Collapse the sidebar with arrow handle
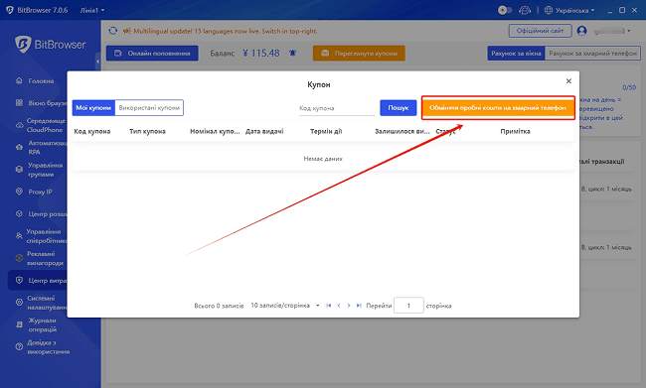Viewport: 646px width, 388px height. click(x=97, y=62)
